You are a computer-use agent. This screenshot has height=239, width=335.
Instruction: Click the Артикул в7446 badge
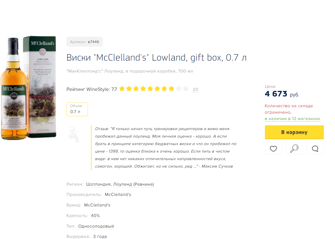pyautogui.click(x=85, y=42)
